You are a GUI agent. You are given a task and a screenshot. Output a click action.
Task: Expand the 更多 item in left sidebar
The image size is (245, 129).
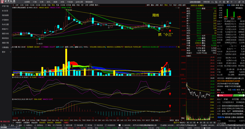(x=6, y=52)
